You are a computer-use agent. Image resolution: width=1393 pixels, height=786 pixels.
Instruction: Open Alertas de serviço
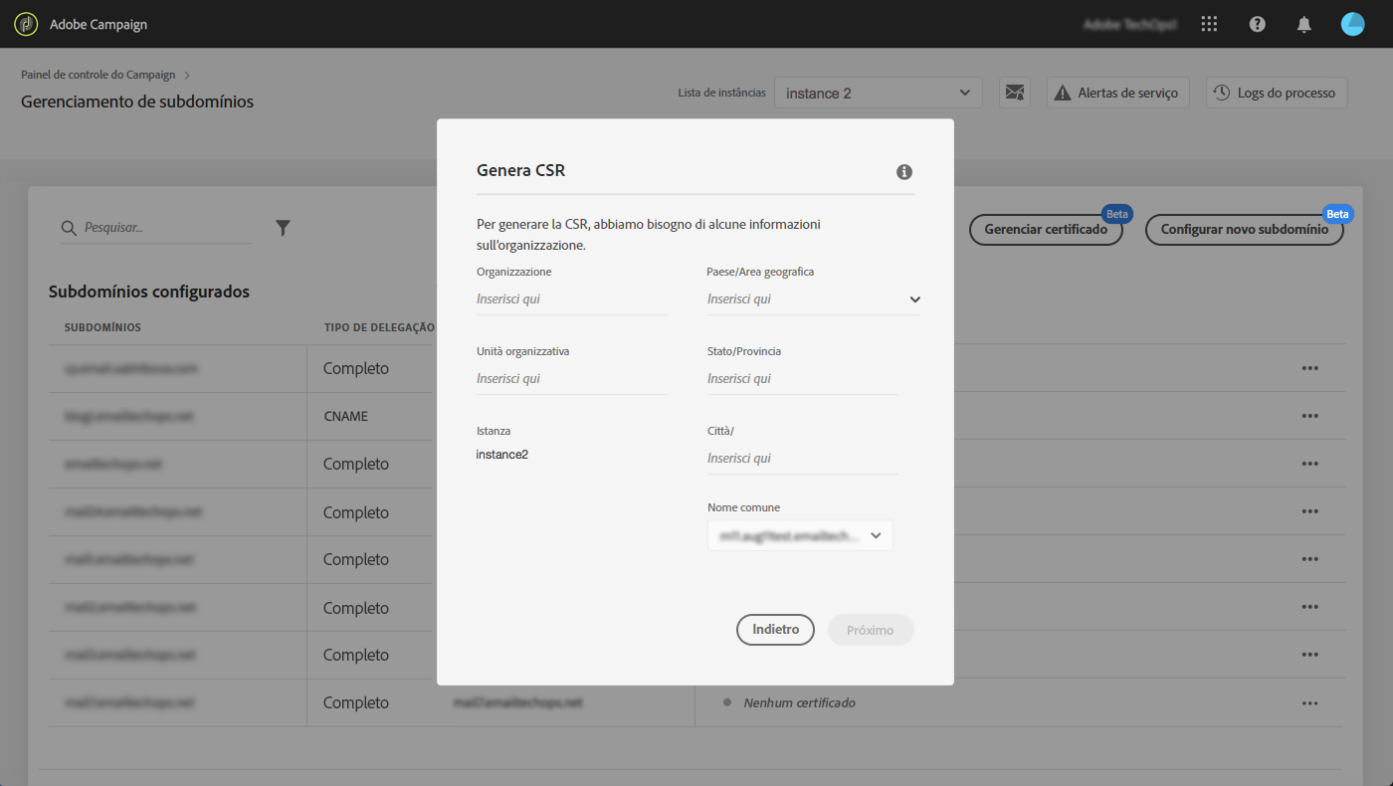pos(1118,93)
